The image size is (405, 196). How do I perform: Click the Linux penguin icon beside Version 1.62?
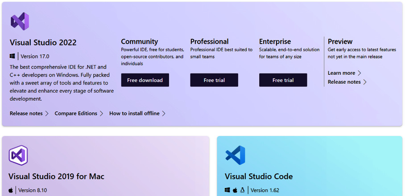point(242,190)
